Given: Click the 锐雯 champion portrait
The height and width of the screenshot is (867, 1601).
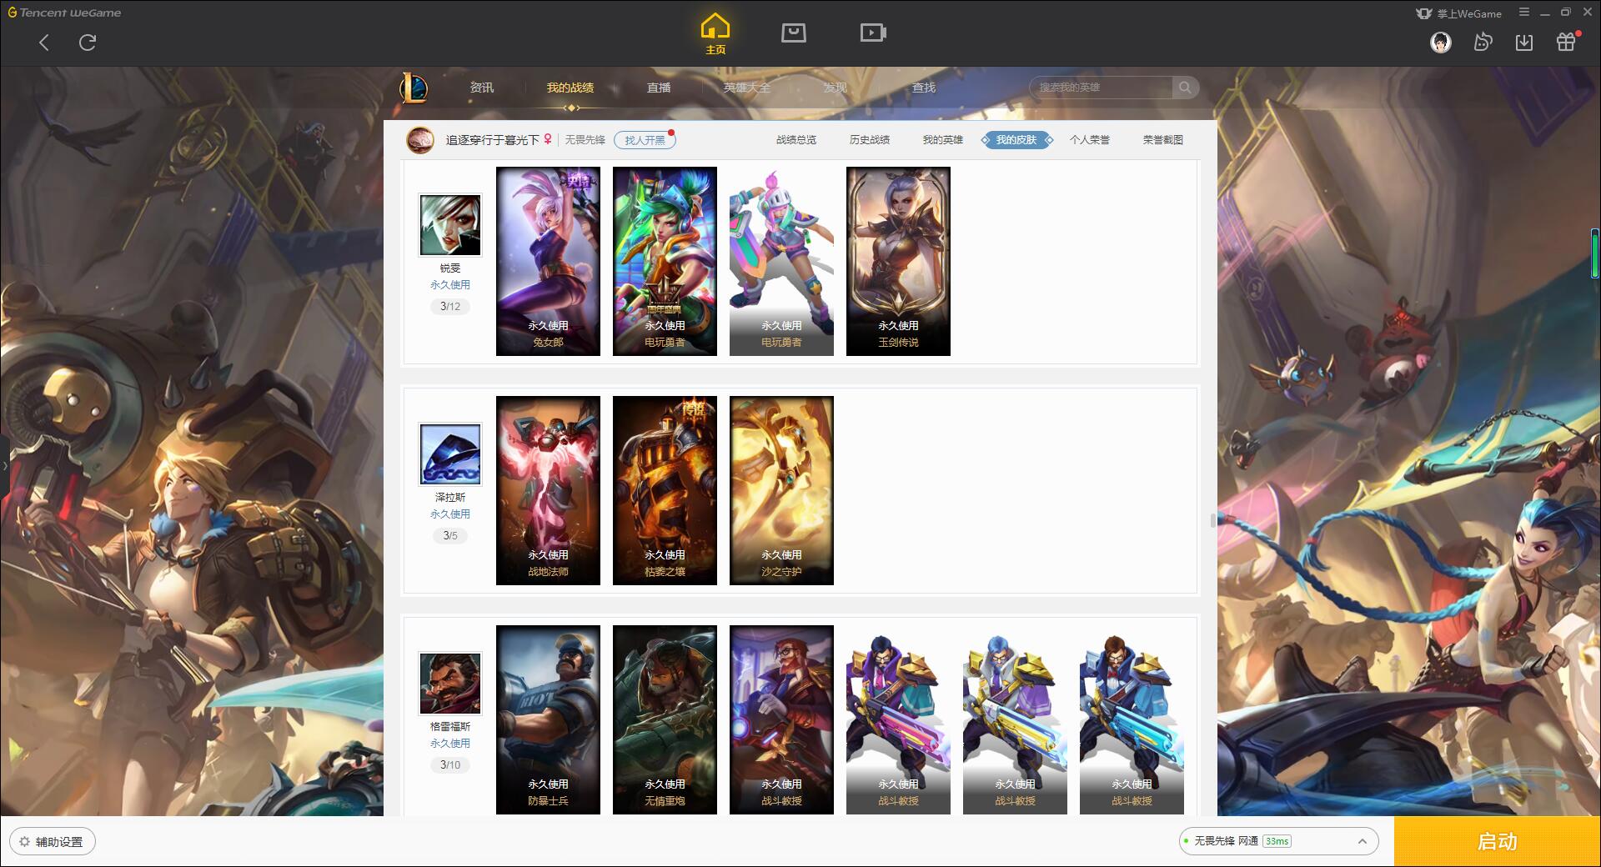Looking at the screenshot, I should point(450,225).
